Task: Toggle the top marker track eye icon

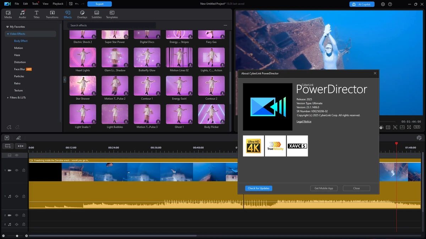Action: (x=16, y=155)
